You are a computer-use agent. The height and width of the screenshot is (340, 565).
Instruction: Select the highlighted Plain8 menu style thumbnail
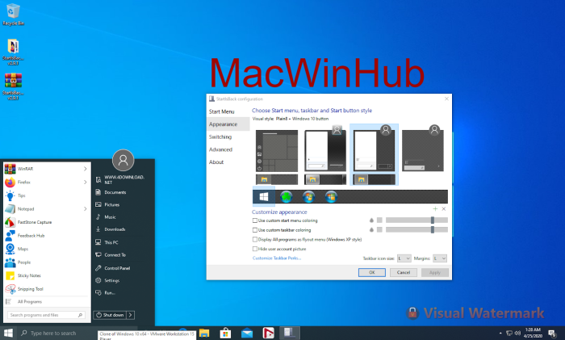click(x=374, y=149)
